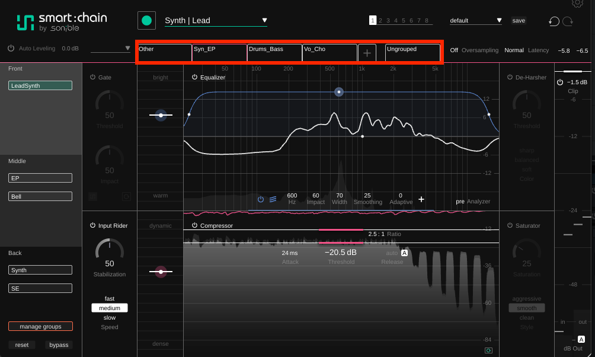Image resolution: width=595 pixels, height=357 pixels.
Task: Open the settings gear icon
Action: [577, 3]
